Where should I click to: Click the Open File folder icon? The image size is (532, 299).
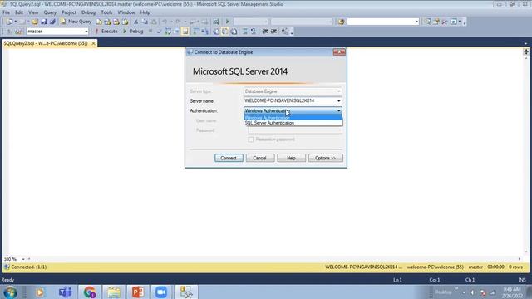point(35,22)
